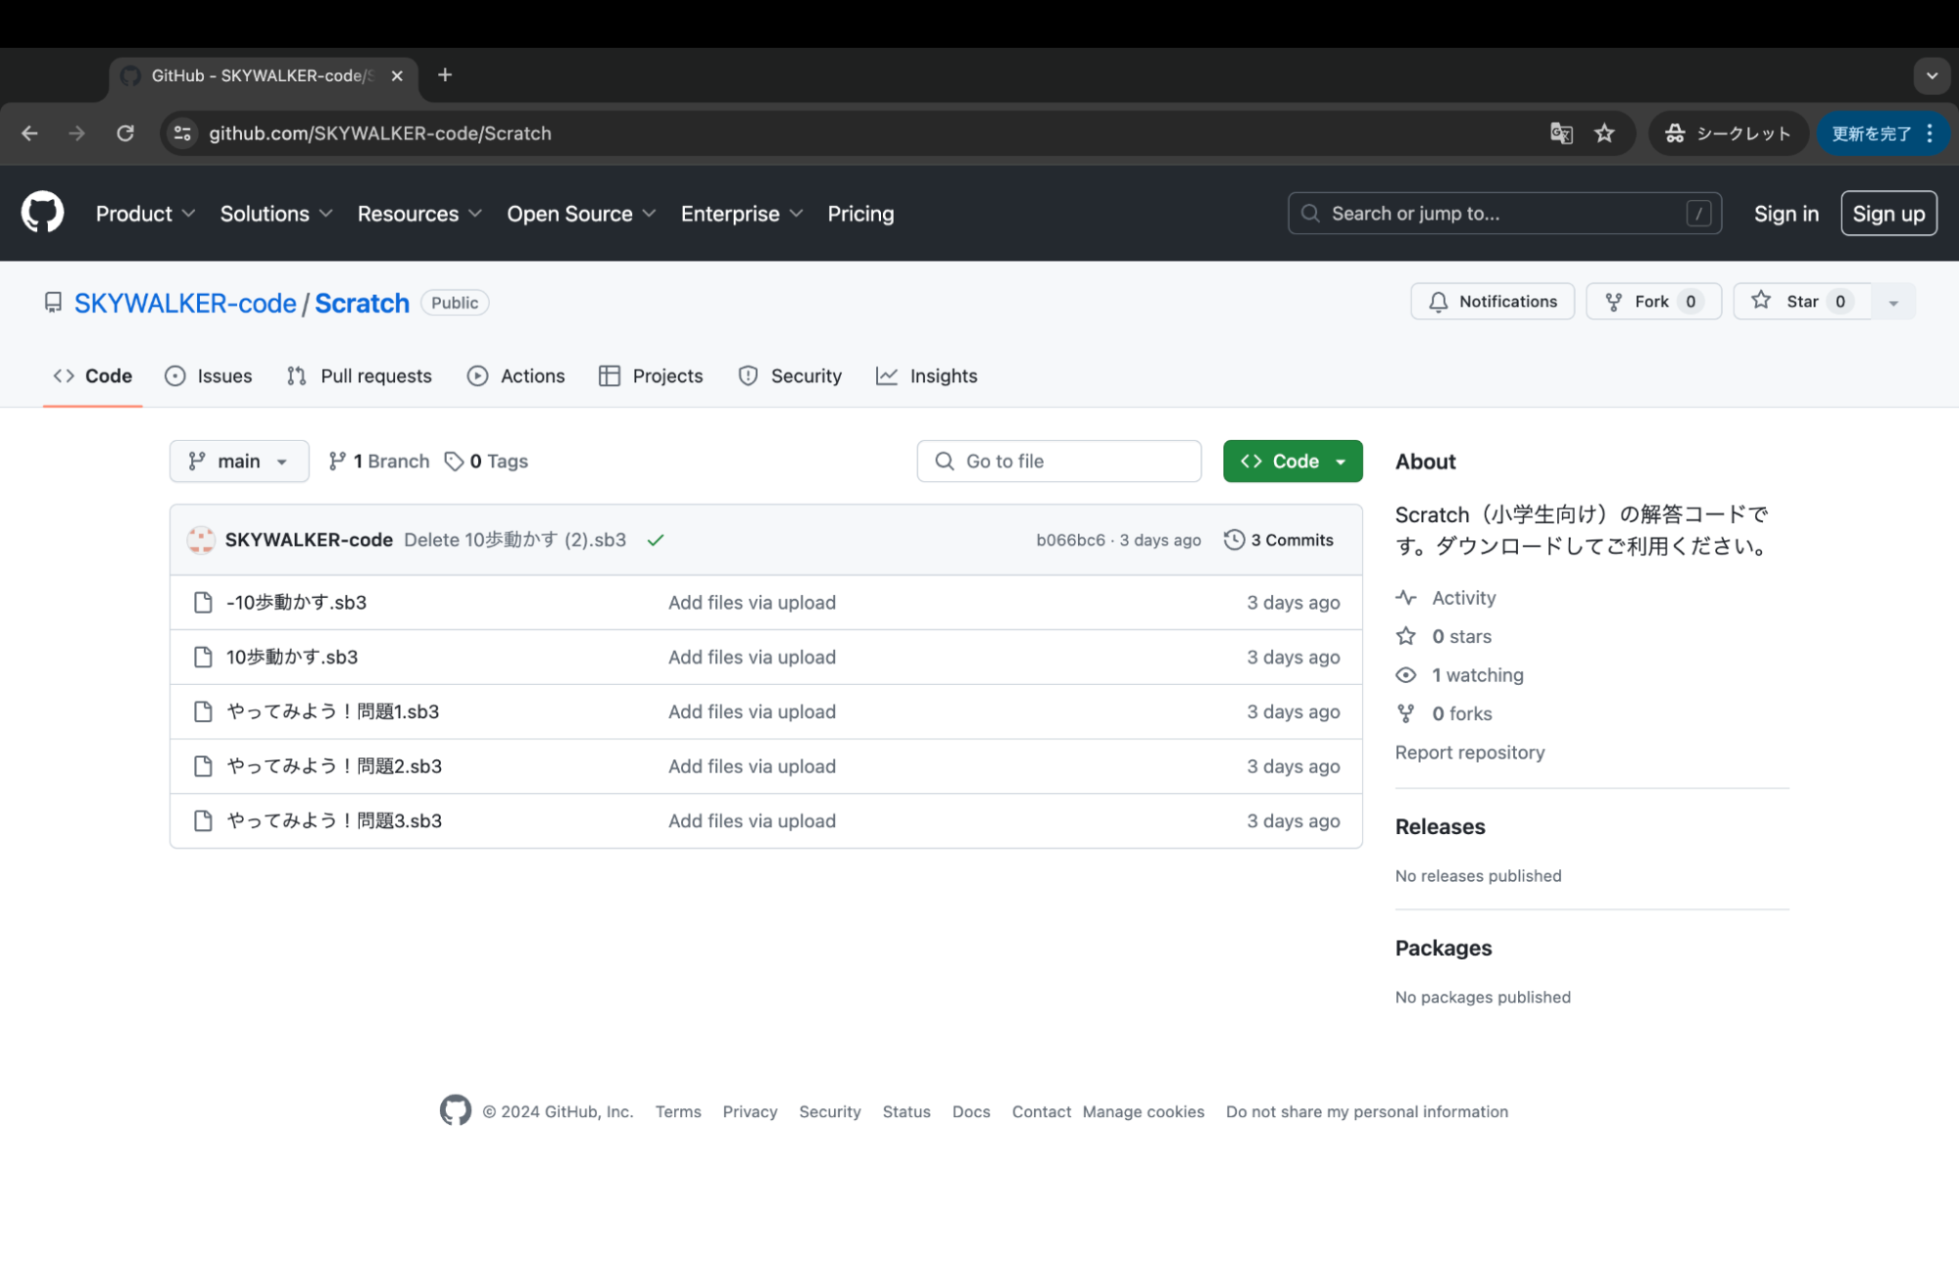Click the Incognito シークレット indicator

(1728, 133)
